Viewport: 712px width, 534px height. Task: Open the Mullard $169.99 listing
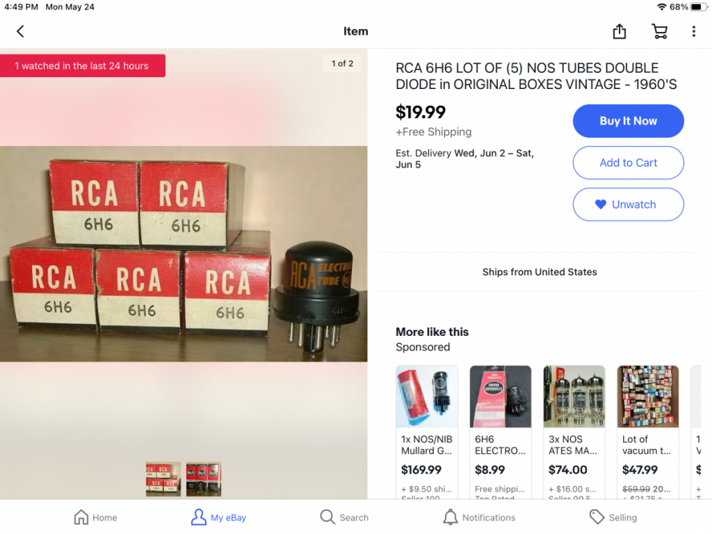coord(426,432)
